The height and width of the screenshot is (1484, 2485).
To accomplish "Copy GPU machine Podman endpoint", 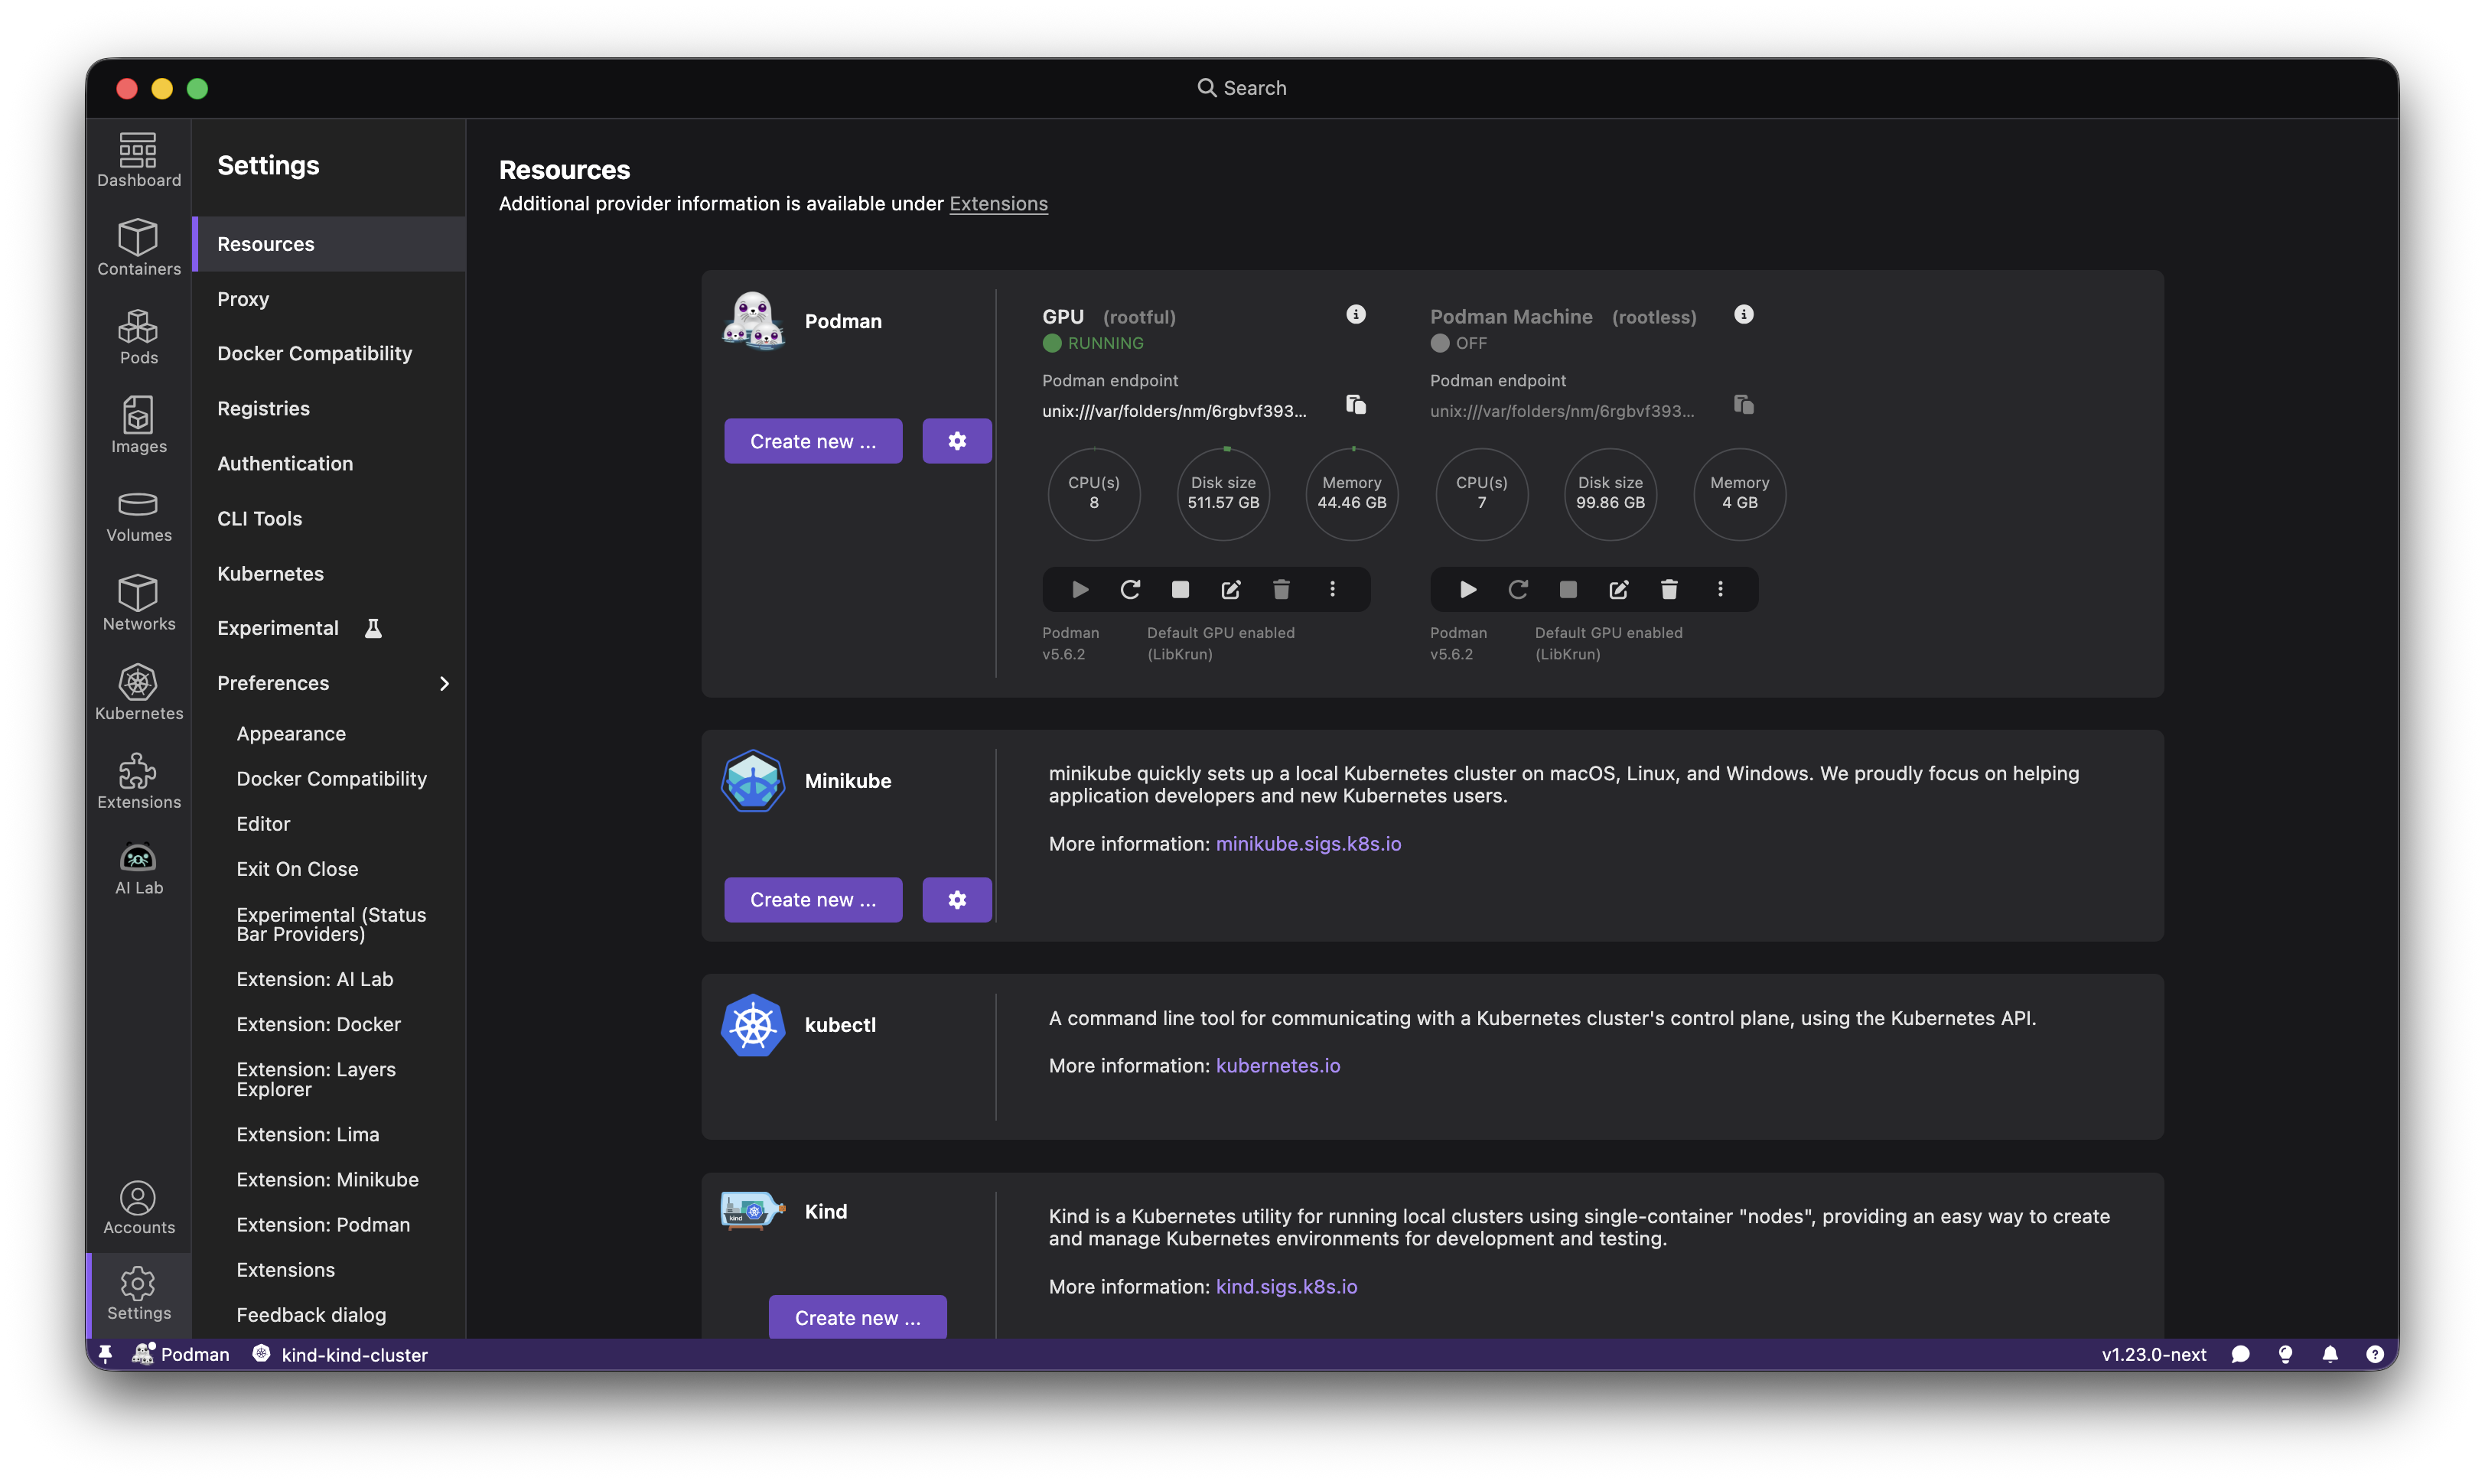I will [1355, 404].
